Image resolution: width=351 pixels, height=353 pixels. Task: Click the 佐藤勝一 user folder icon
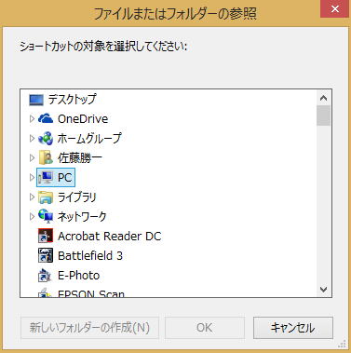coord(46,158)
